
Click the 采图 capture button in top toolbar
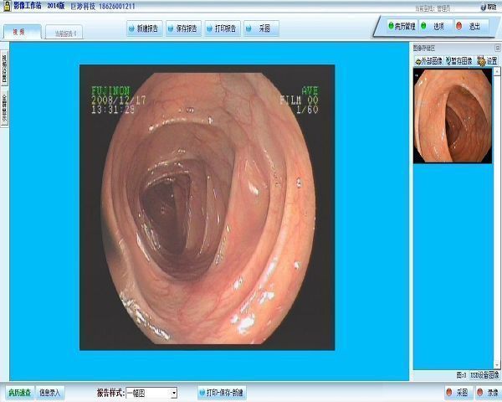coord(259,28)
